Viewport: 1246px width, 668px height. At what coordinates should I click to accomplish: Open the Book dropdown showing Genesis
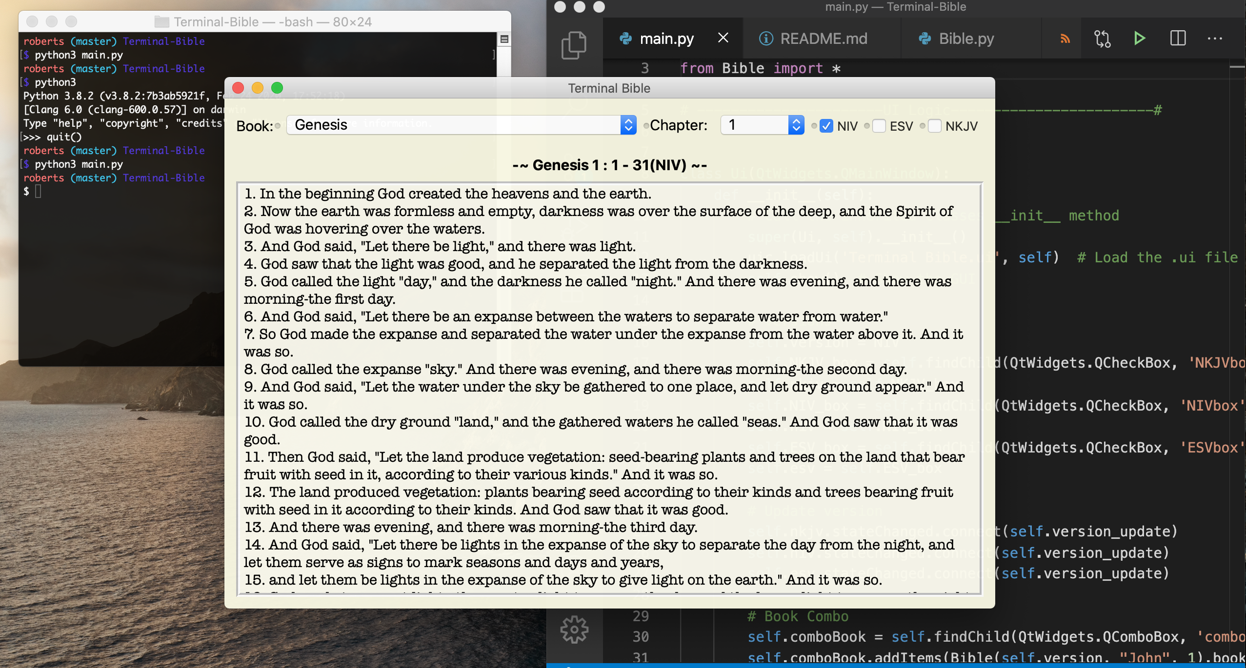461,125
